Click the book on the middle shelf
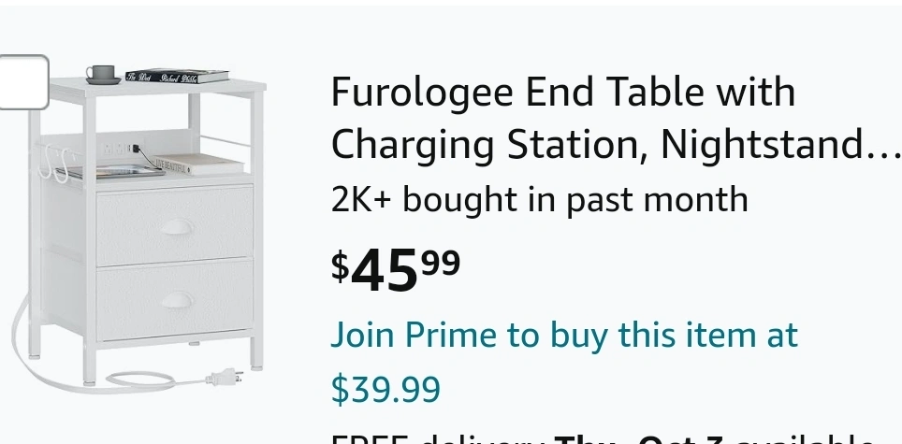 tap(192, 164)
